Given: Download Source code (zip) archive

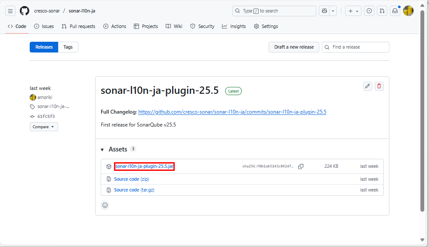Looking at the screenshot, I should click(131, 179).
